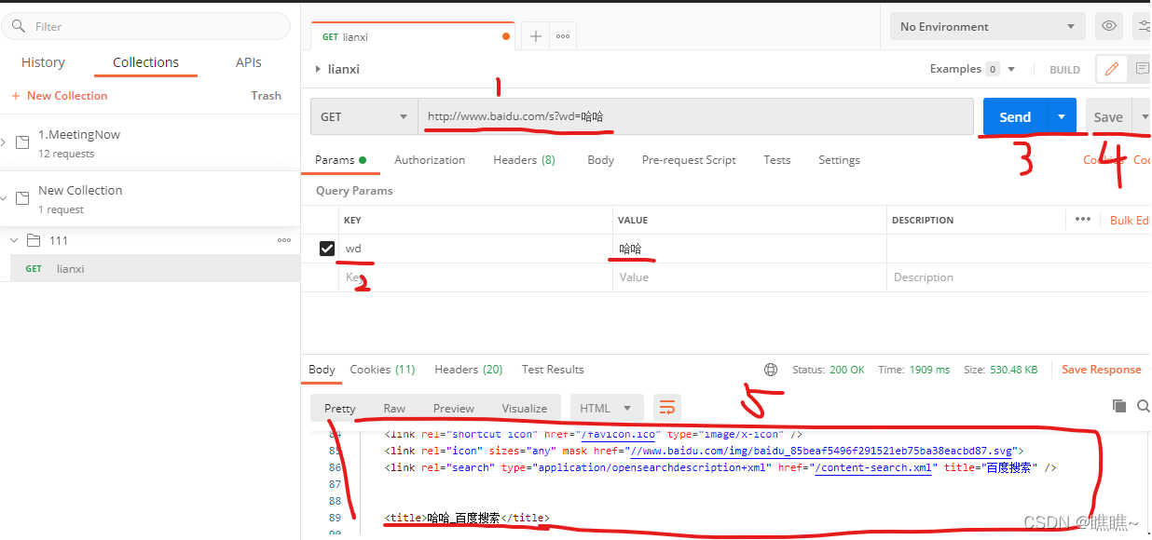Image resolution: width=1152 pixels, height=540 pixels.
Task: Open the request Settings tab
Action: 839,160
